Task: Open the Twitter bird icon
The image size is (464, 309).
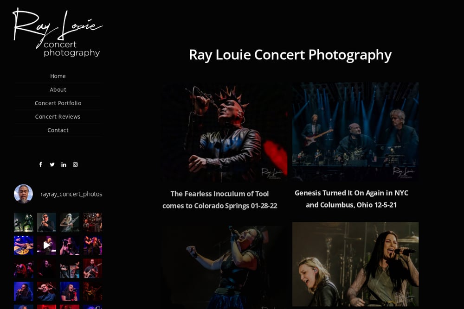Action: (52, 164)
